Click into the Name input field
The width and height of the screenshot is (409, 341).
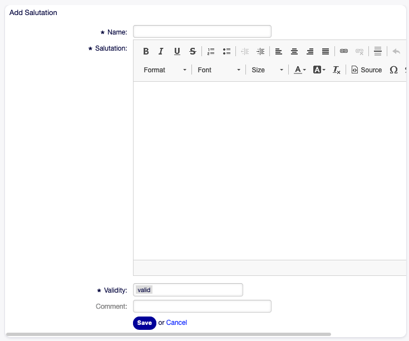202,32
